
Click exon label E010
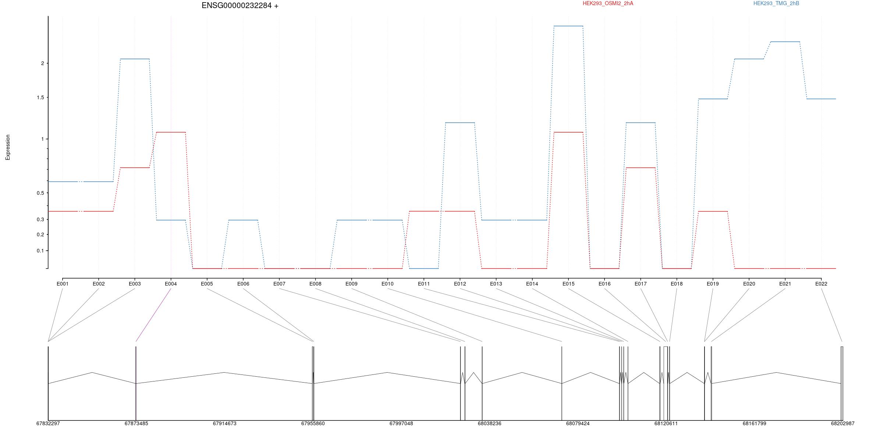(387, 284)
